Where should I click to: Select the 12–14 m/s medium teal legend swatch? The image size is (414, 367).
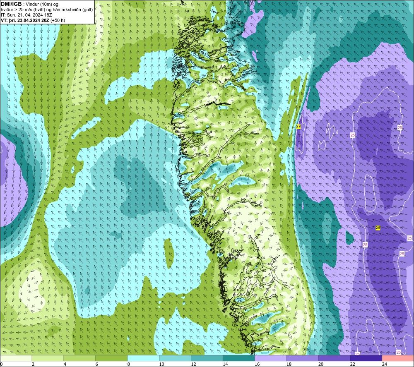coord(207,358)
